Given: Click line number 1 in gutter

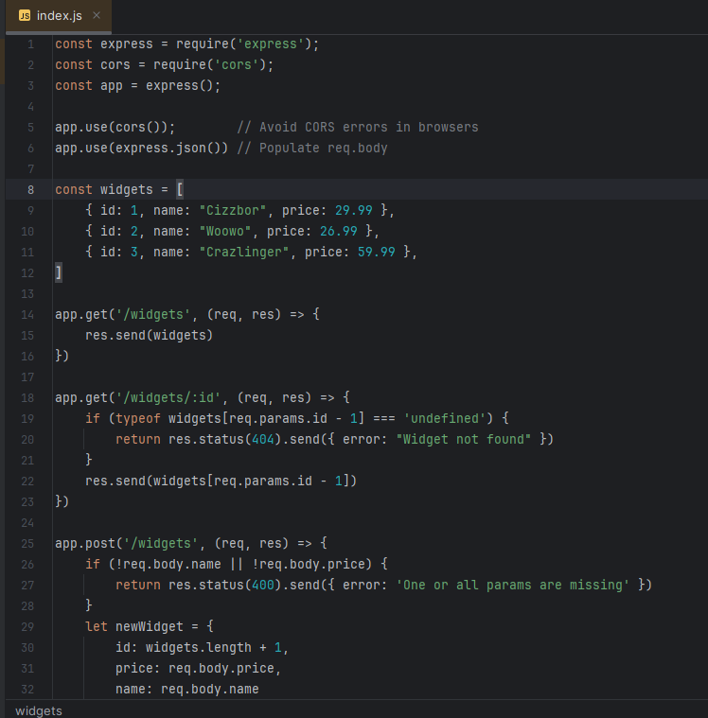Looking at the screenshot, I should pyautogui.click(x=30, y=44).
